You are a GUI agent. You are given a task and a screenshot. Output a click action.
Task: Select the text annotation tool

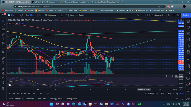click(3, 39)
